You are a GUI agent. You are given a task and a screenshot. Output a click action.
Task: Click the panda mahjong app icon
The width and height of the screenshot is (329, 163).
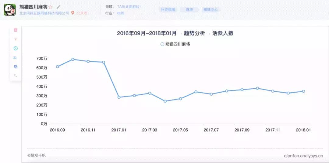pyautogui.click(x=10, y=10)
